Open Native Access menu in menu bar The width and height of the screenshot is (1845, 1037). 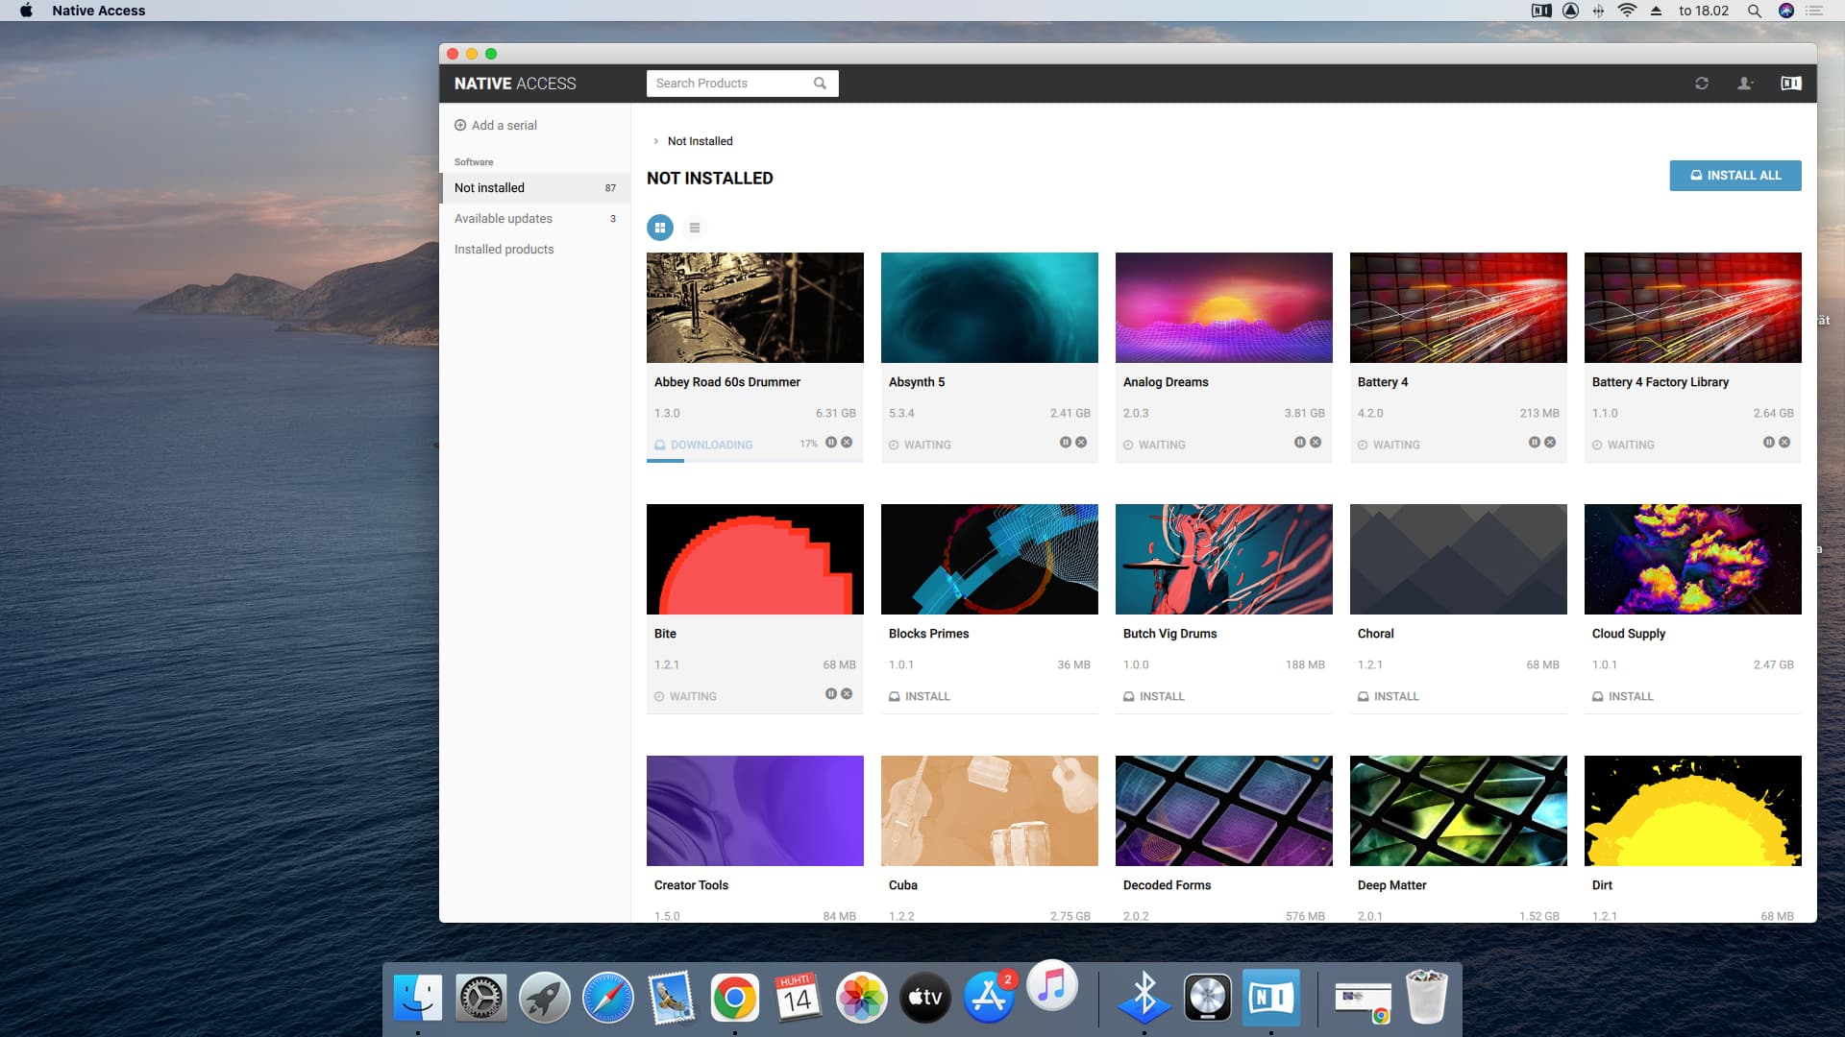pos(99,11)
